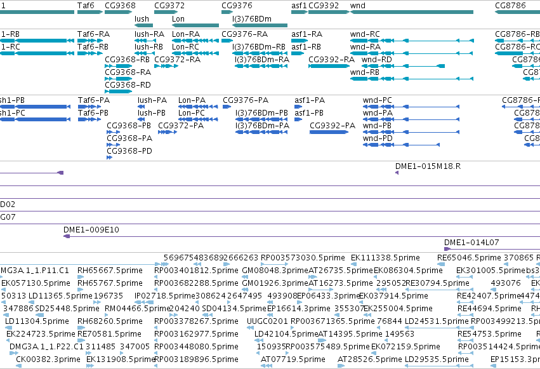Select the CG9372-PA protein

click(168, 132)
